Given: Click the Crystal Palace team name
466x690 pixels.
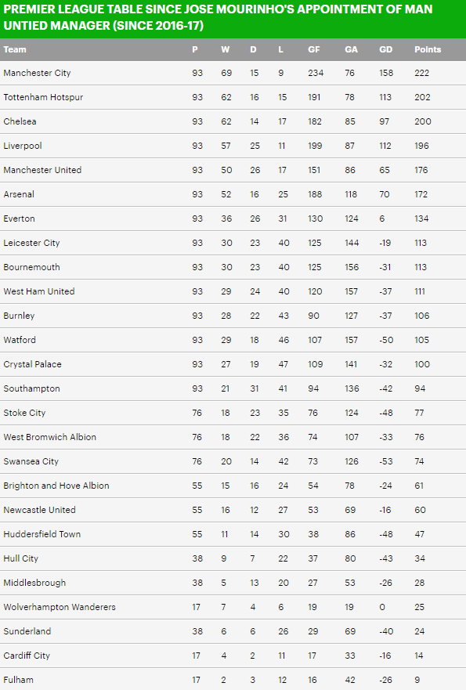Looking at the screenshot, I should [33, 364].
